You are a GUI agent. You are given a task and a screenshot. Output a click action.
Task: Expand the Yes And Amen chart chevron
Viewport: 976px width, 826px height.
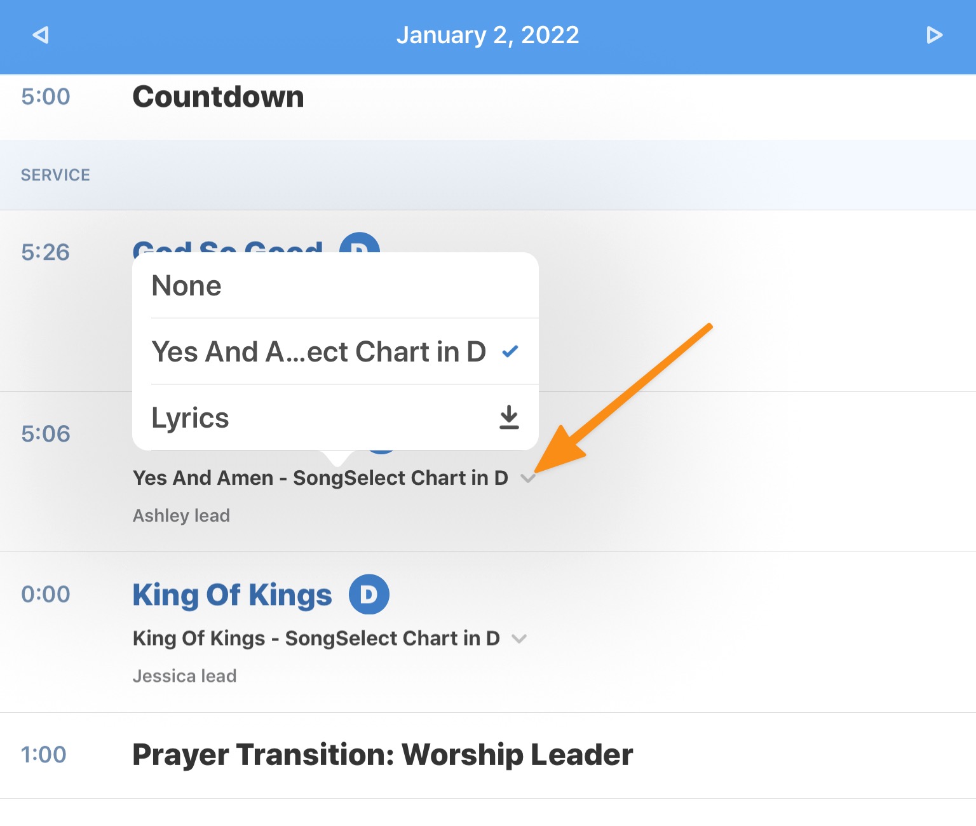(527, 478)
